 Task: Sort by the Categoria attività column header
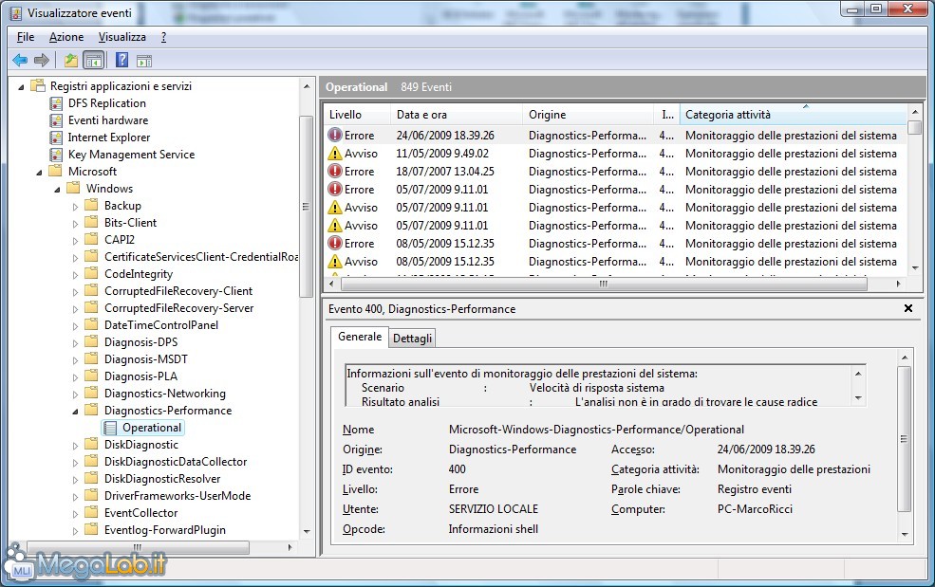(x=793, y=115)
